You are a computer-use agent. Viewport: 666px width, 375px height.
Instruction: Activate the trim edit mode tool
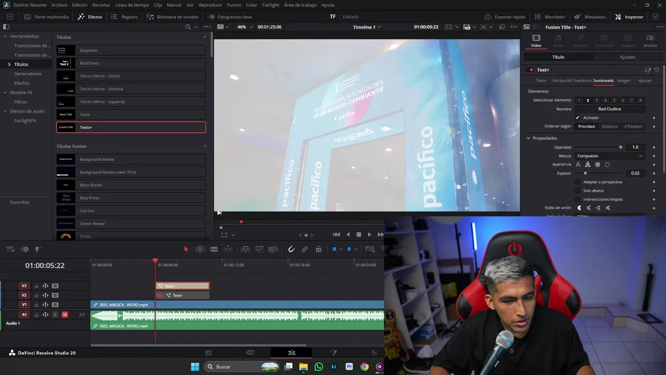(x=200, y=249)
